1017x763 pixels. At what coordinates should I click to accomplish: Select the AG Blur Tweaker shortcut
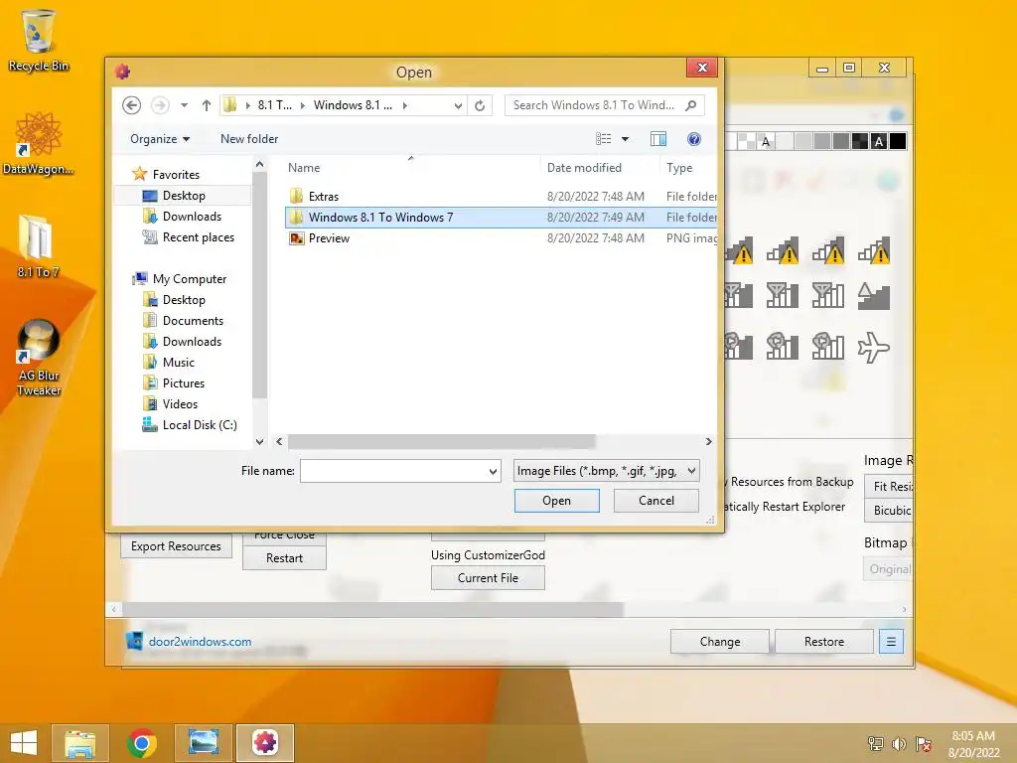coord(39,358)
